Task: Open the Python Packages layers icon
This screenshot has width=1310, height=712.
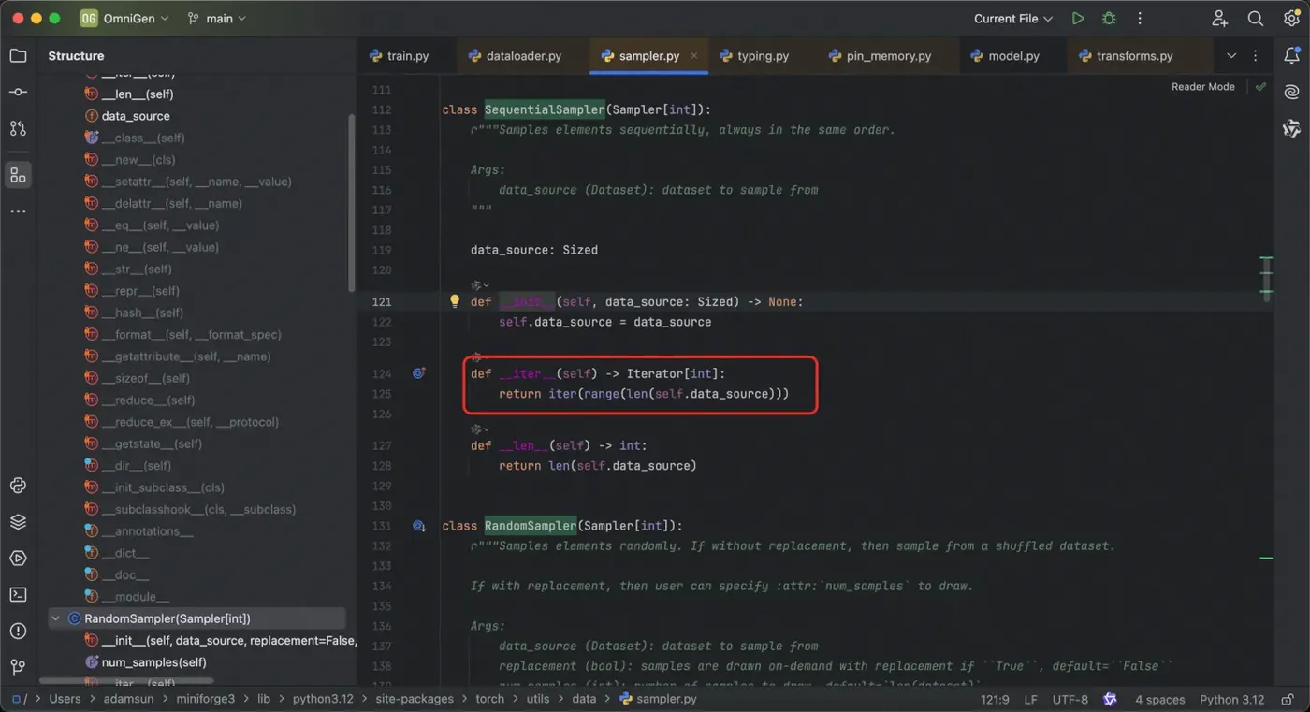Action: click(18, 522)
